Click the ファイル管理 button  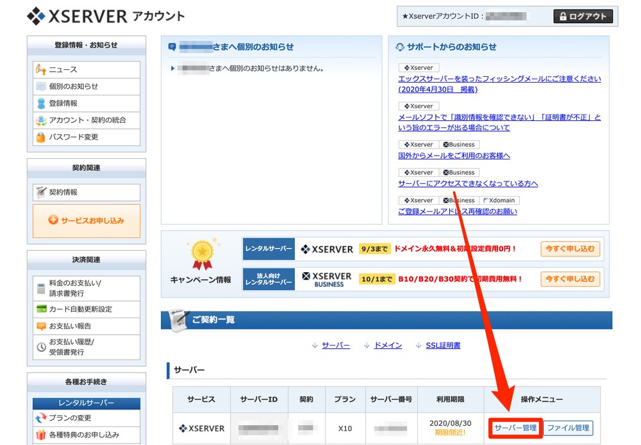coord(568,428)
